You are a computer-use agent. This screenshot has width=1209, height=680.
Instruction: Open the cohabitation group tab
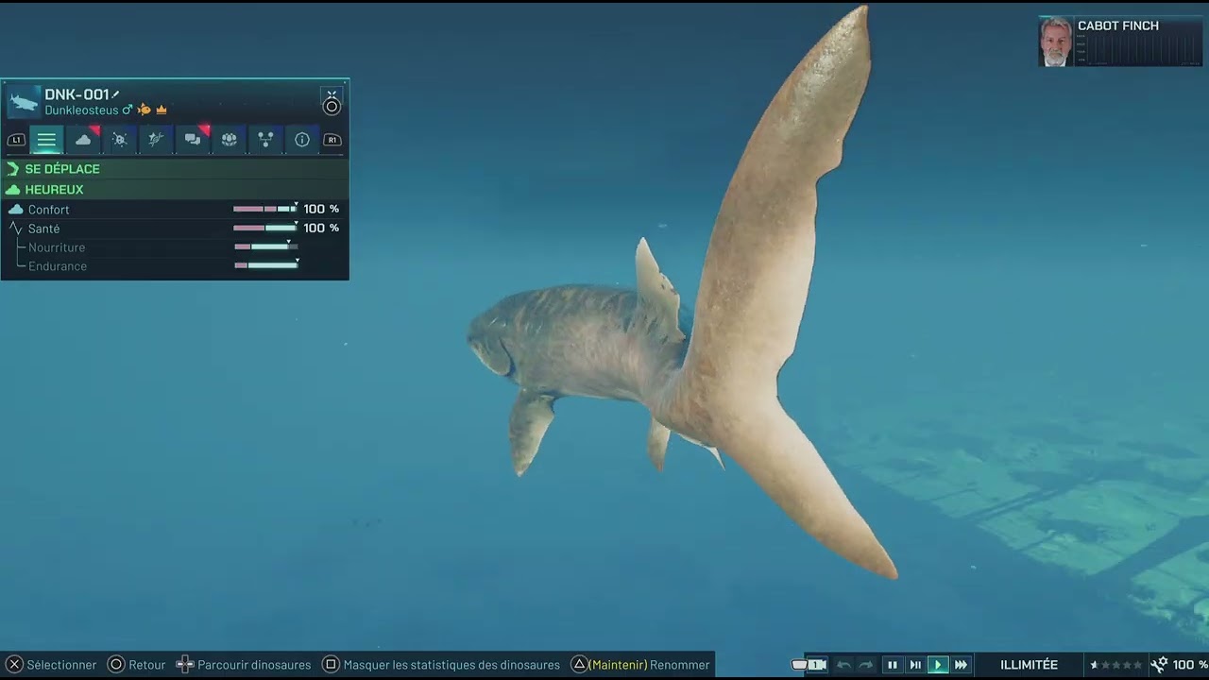coord(229,140)
